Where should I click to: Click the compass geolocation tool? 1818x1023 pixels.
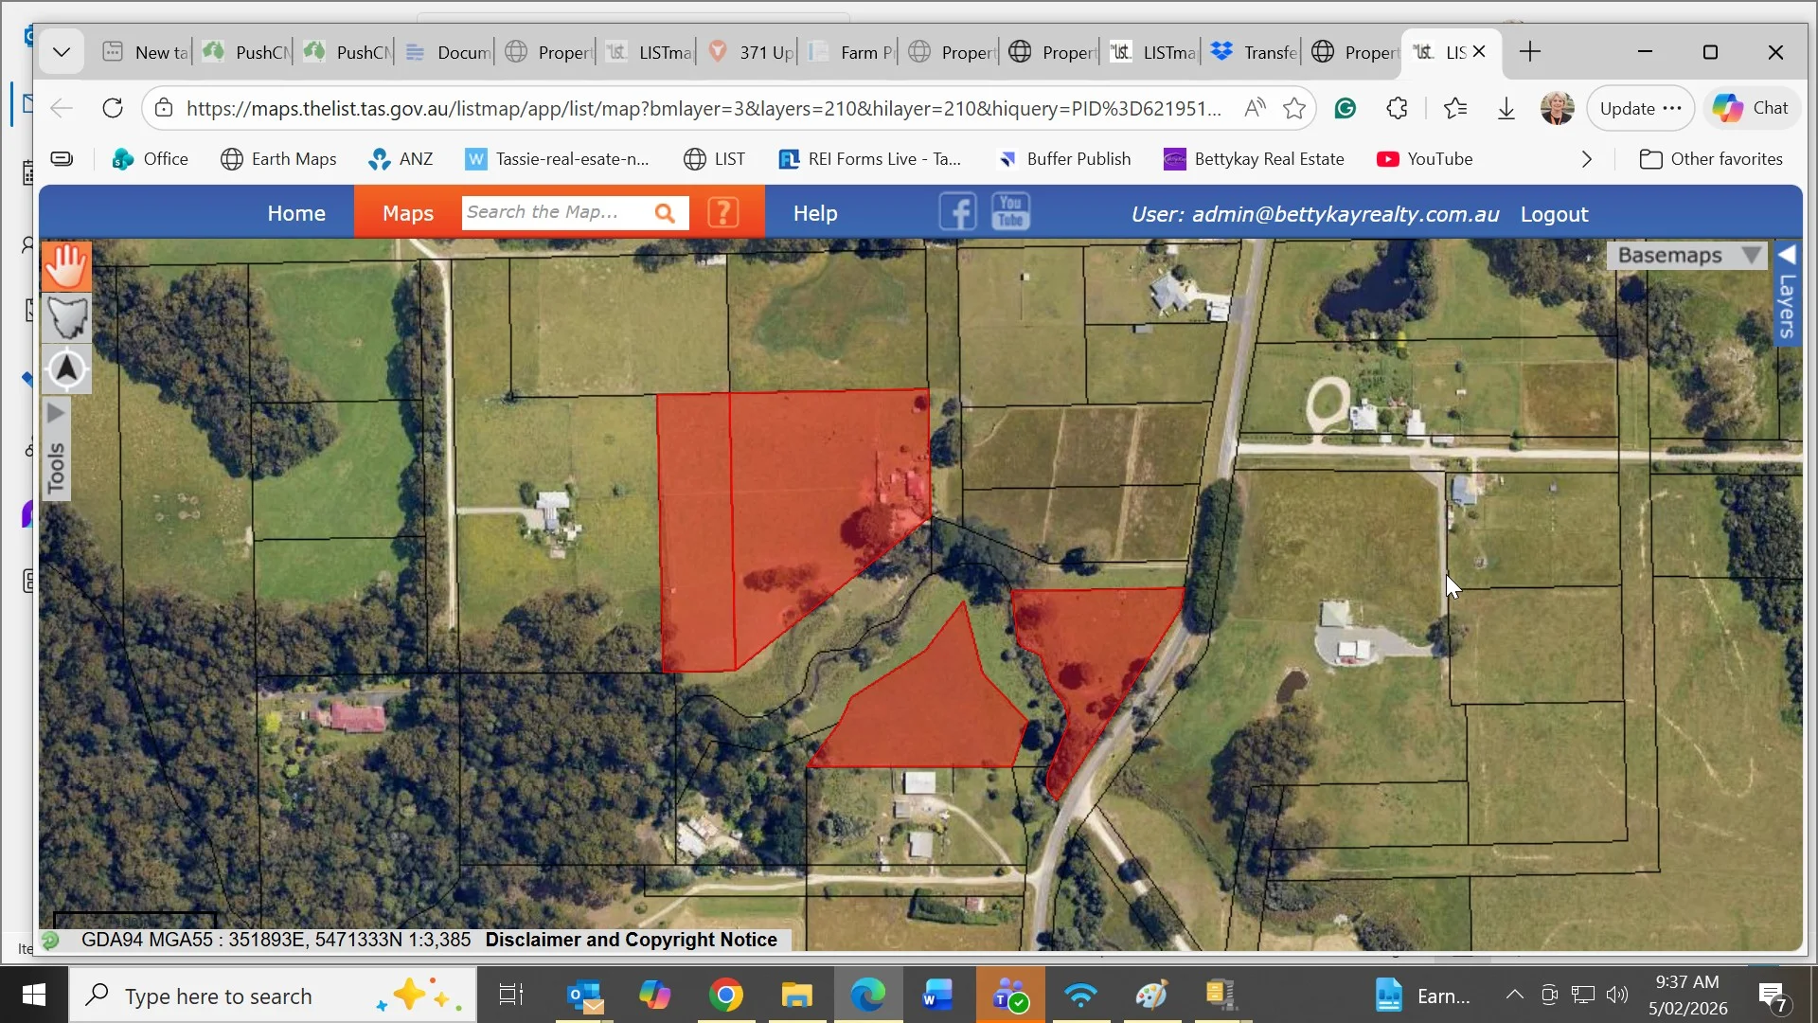click(x=65, y=369)
